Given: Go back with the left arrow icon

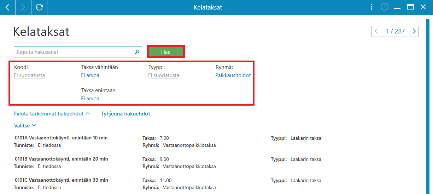Looking at the screenshot, I should (x=7, y=7).
